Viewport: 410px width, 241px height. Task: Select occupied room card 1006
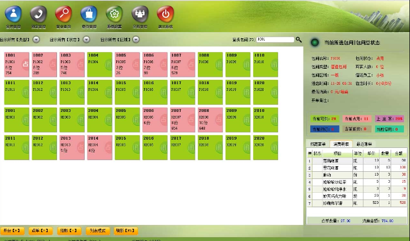155,64
